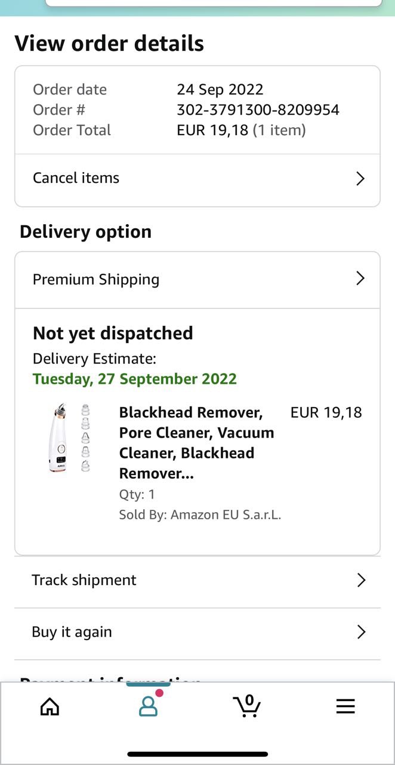Tap the Not yet dispatched status heading
395x765 pixels.
[x=113, y=333]
